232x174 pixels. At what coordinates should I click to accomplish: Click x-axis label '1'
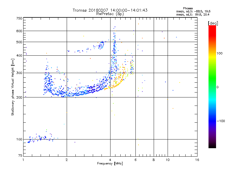point(23,160)
